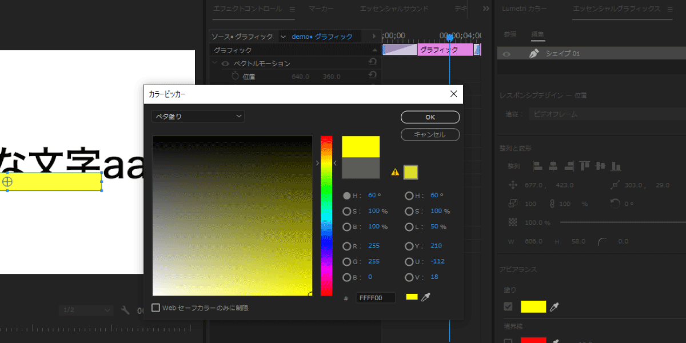Open the 1/2 playback resolution dropdown

[x=86, y=310]
